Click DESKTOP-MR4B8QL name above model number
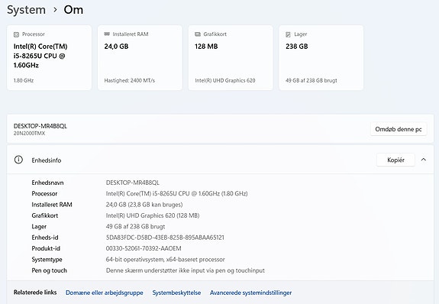Screen dimensions: 439x304 (x=40, y=126)
